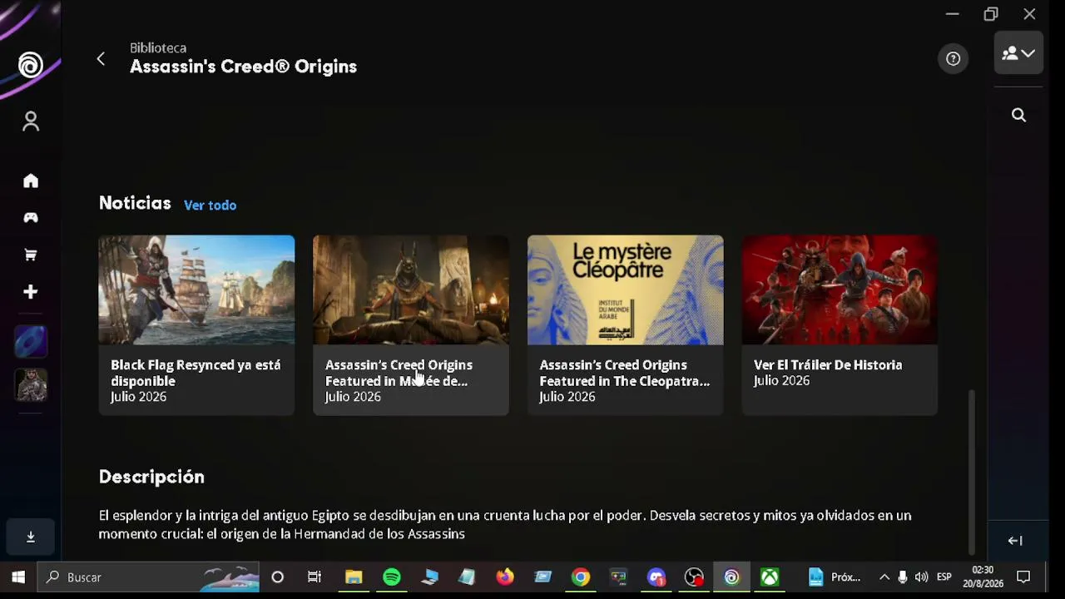Open the Xbox app from the taskbar
This screenshot has height=599, width=1065.
[770, 577]
